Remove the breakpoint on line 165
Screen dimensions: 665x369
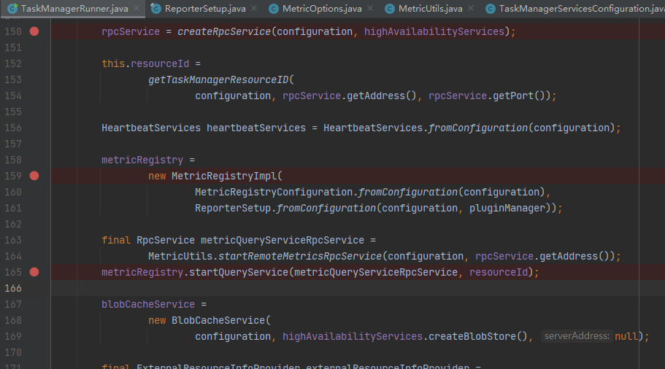[34, 272]
